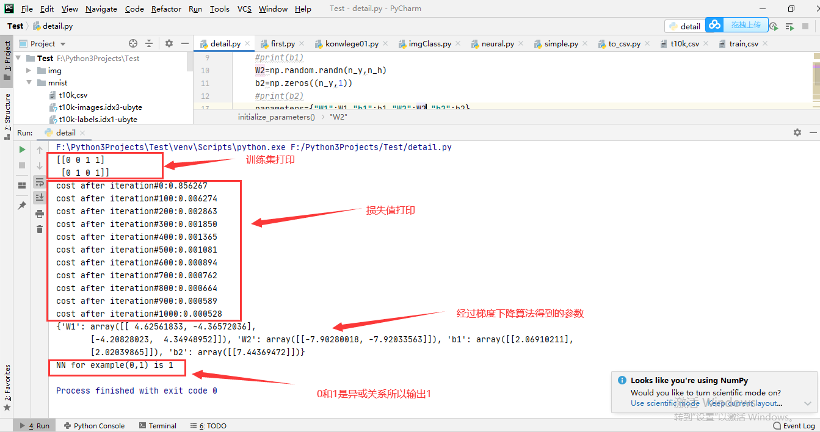Click the print console output icon
This screenshot has height=432, width=820.
(40, 214)
